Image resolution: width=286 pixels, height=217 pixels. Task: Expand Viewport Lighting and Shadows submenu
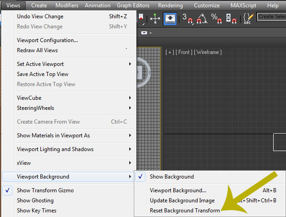(x=69, y=149)
